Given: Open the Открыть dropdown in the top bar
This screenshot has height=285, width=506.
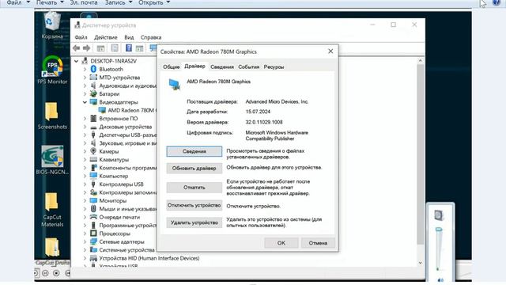Looking at the screenshot, I should point(154,2).
